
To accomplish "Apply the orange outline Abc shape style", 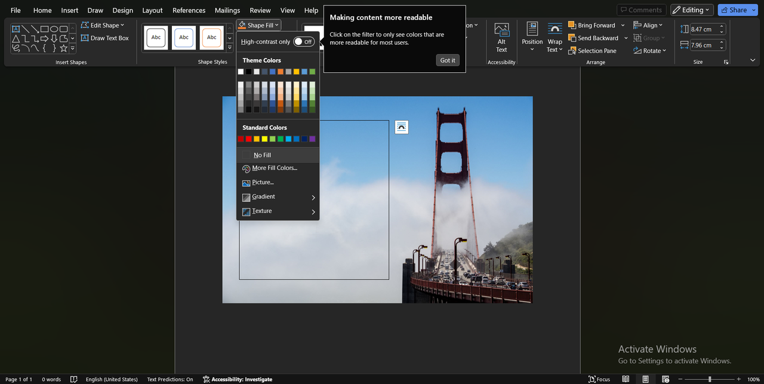I will pos(211,38).
